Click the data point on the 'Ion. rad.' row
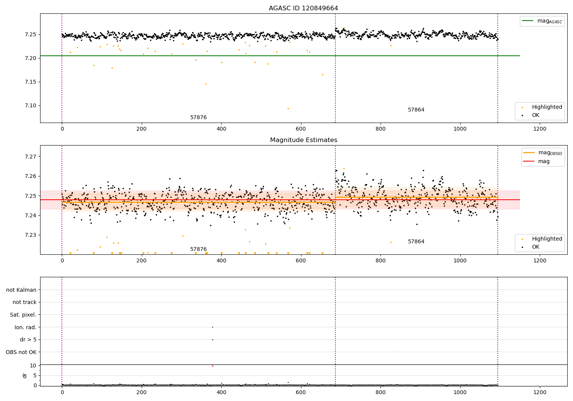Viewport: 573px width, 401px height. (212, 327)
